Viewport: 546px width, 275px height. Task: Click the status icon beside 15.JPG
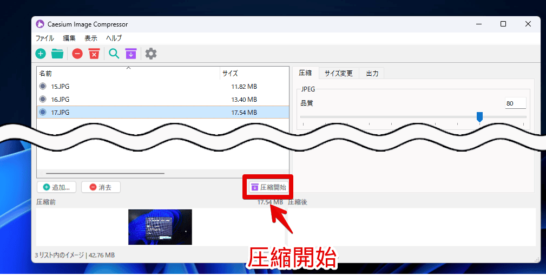point(43,86)
